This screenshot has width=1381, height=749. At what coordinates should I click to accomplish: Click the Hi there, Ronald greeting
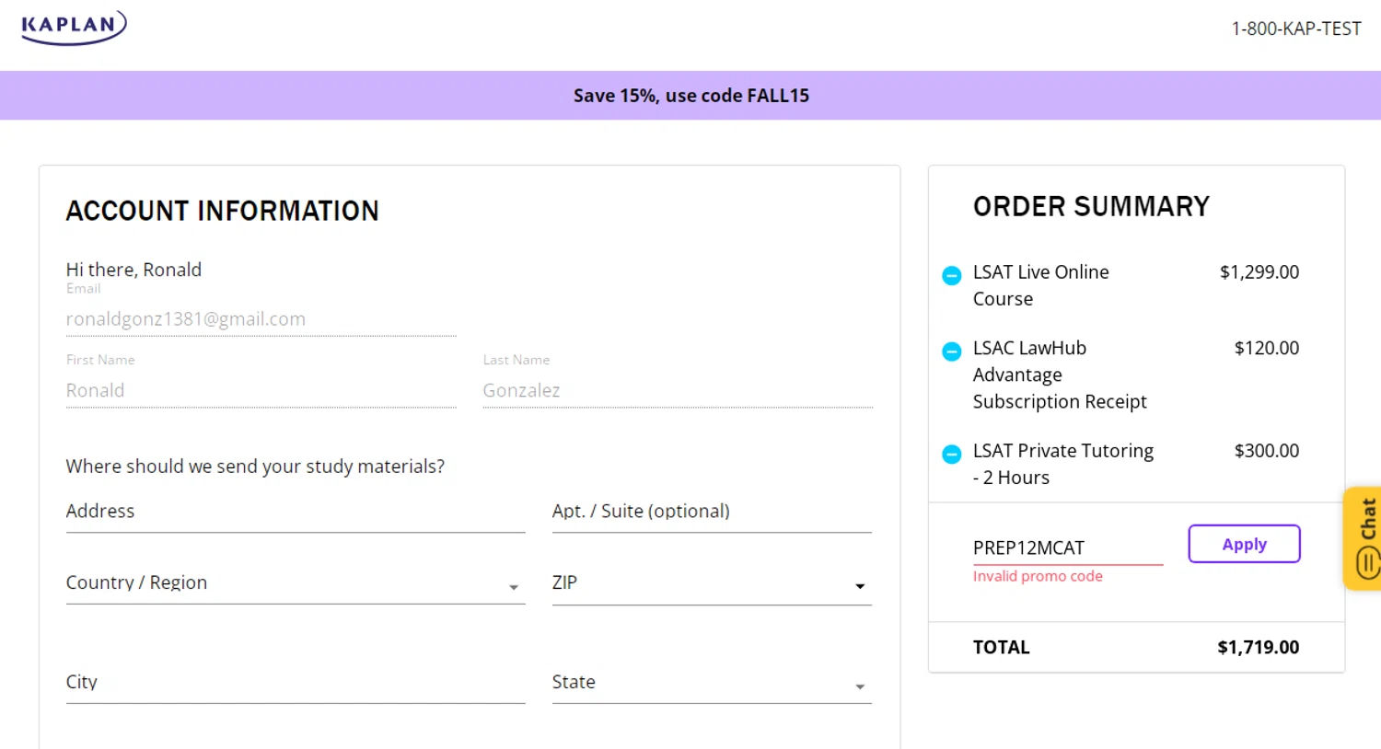coord(133,270)
